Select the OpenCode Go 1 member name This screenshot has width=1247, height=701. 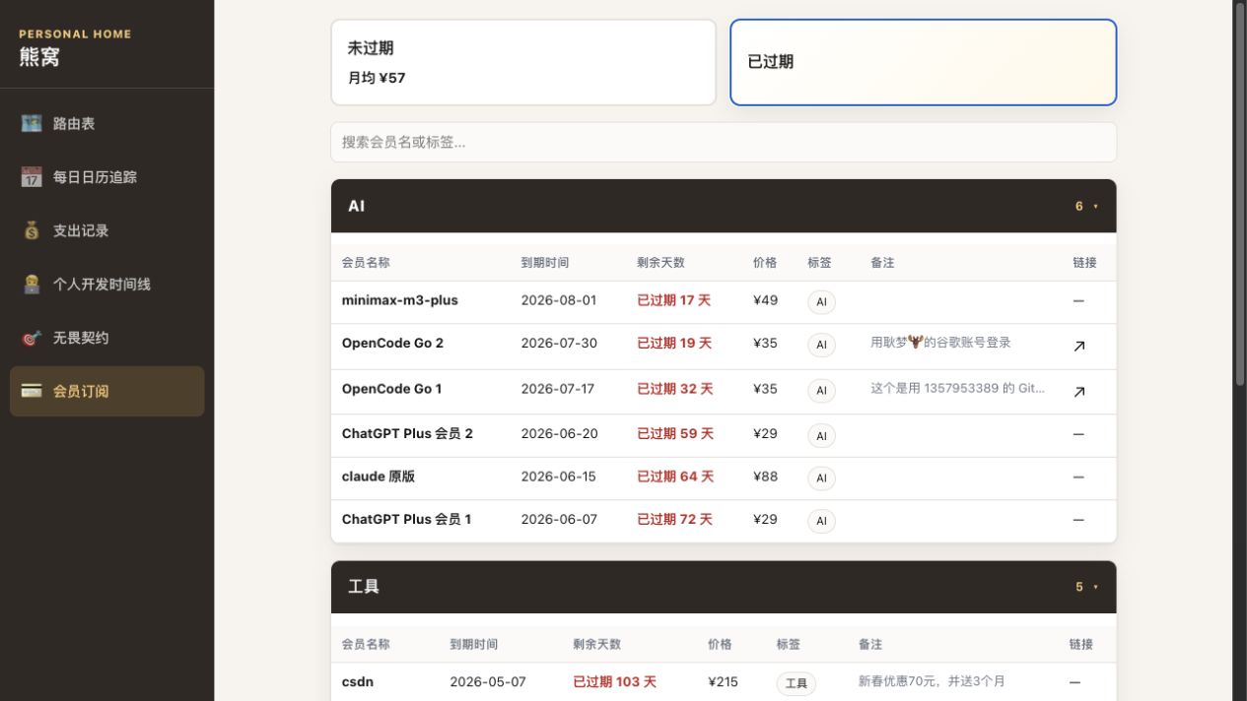coord(391,389)
